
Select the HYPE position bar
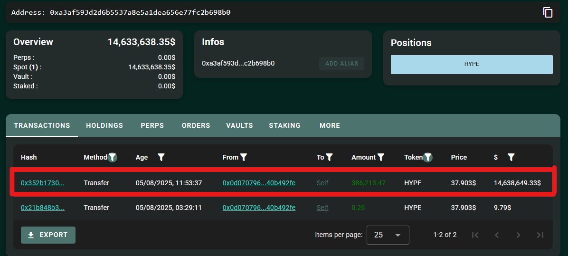(472, 65)
